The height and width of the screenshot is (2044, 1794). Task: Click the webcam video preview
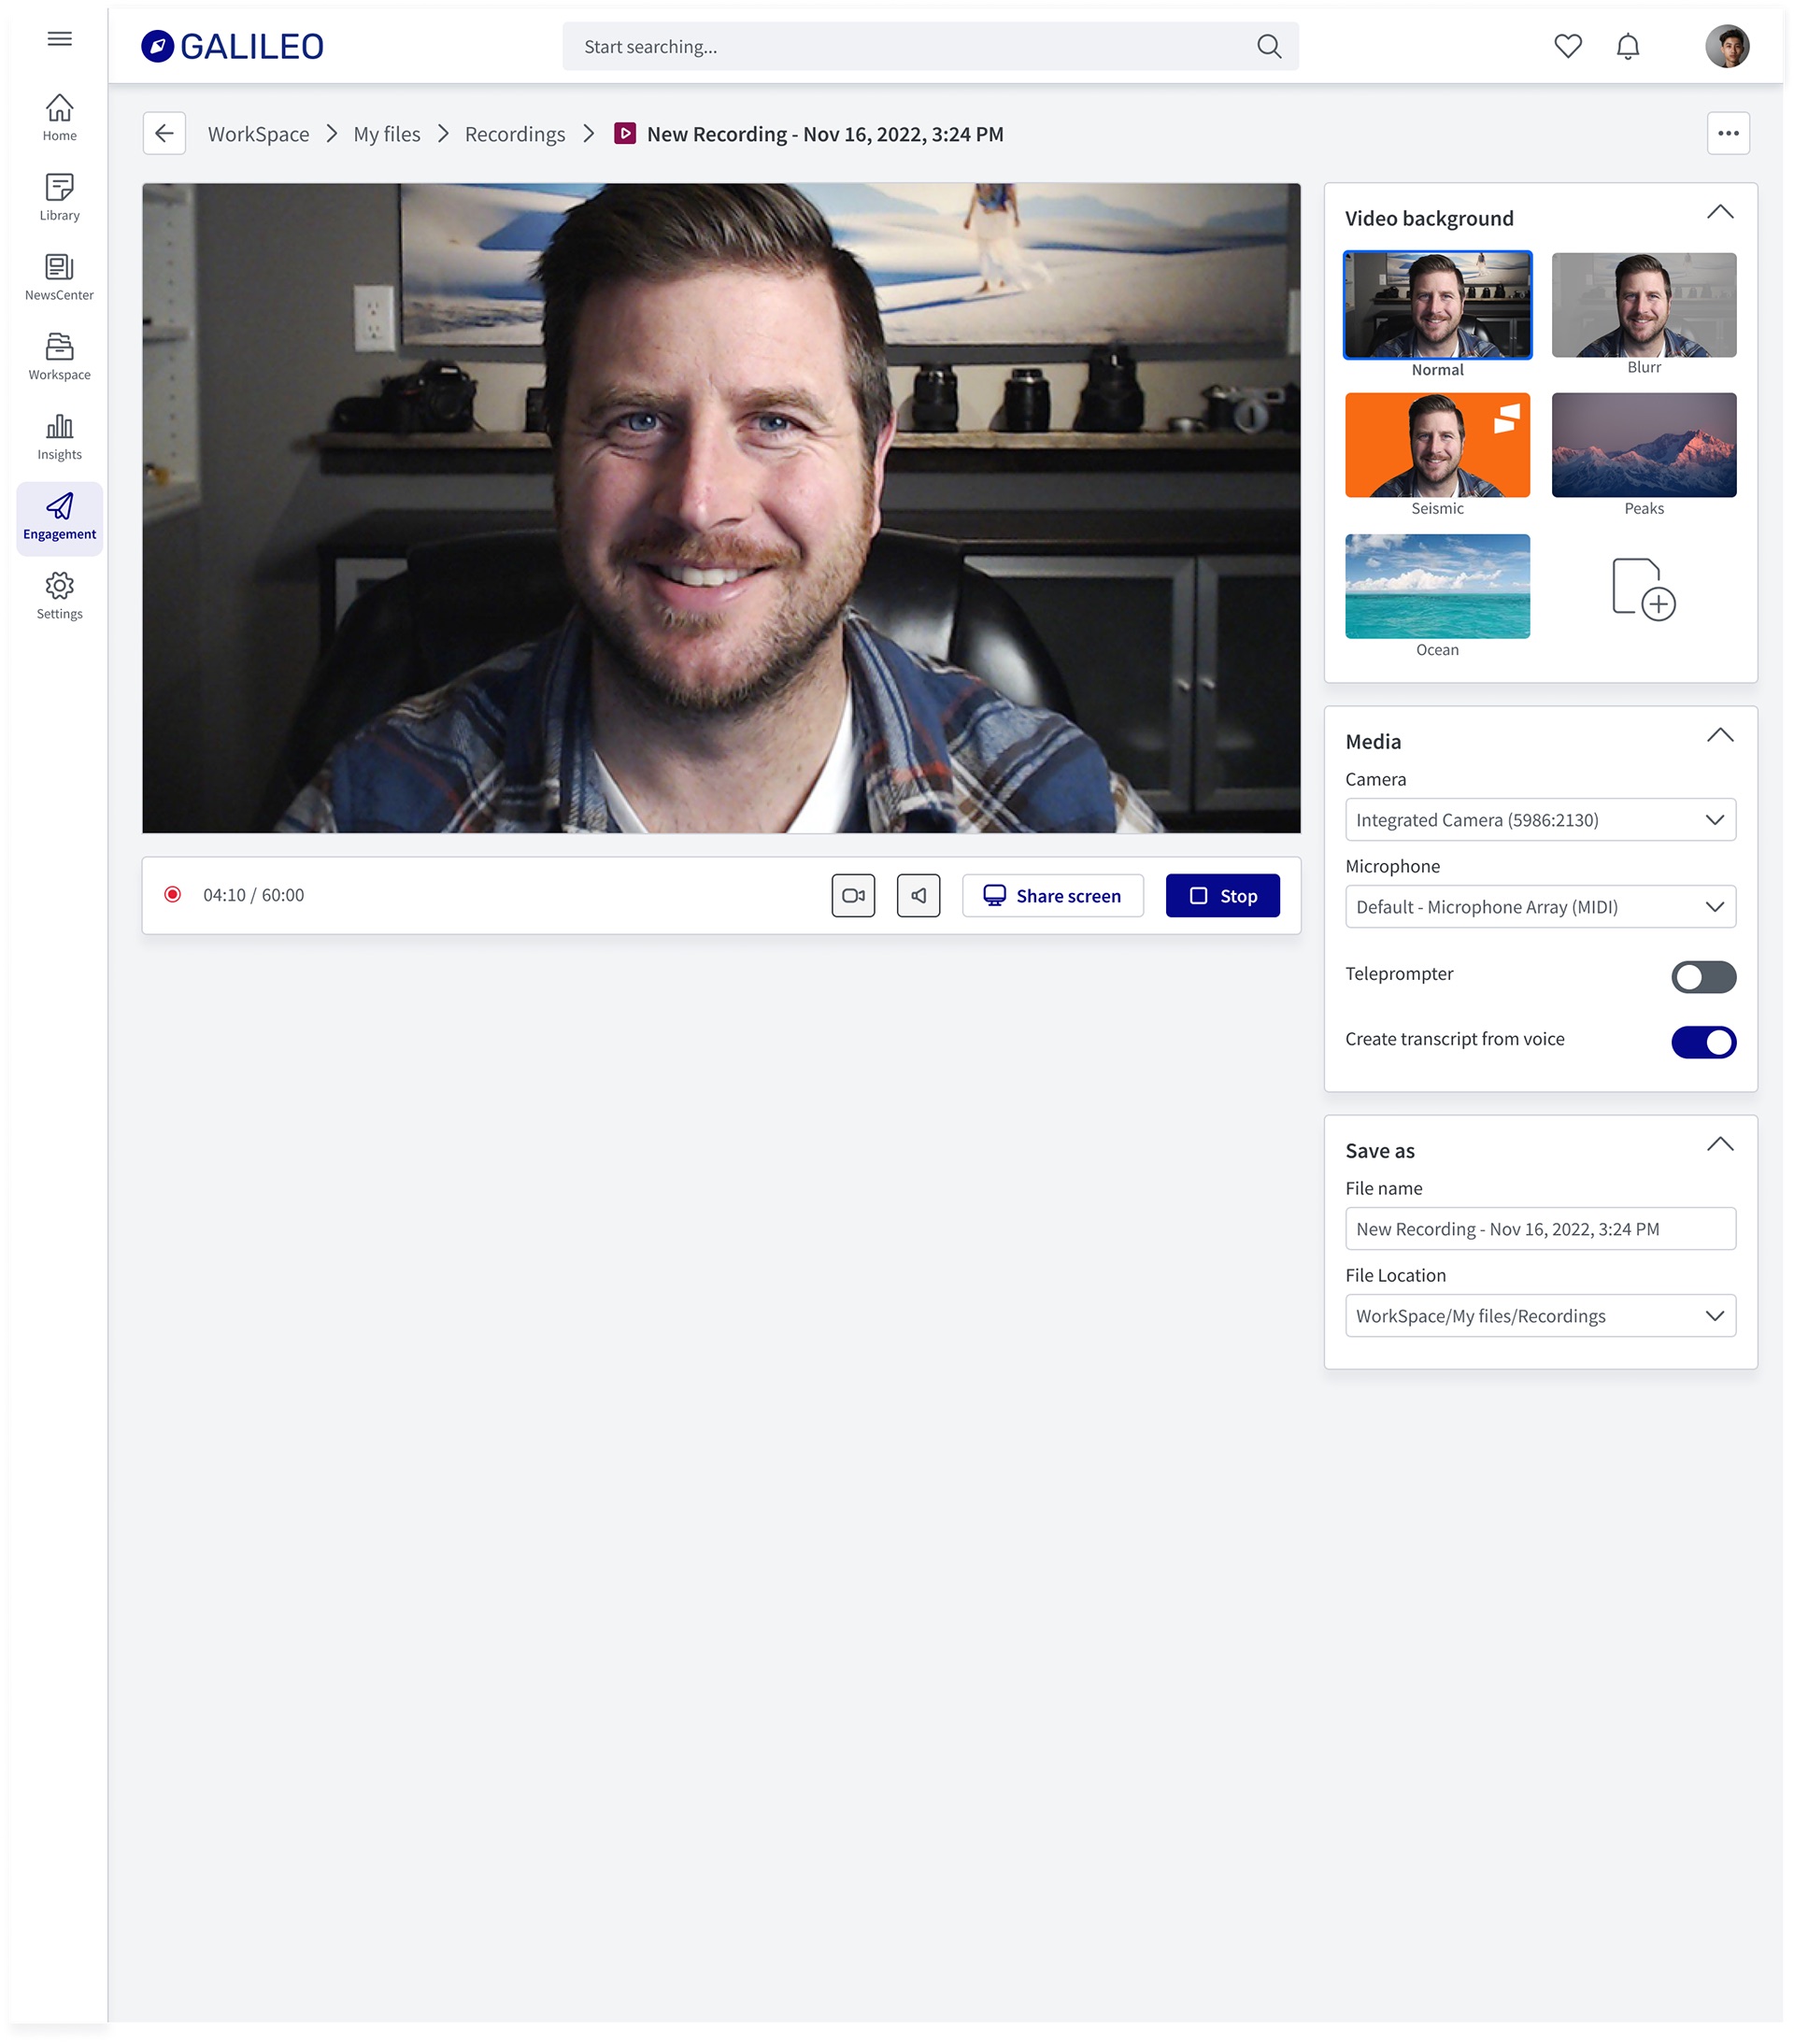721,508
